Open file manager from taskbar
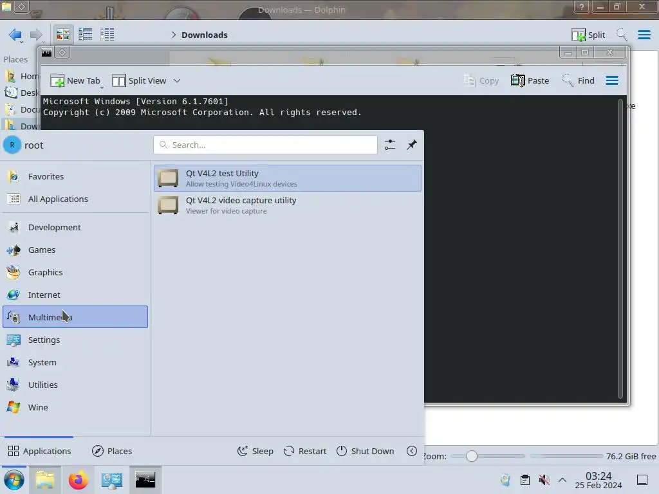659x494 pixels. (x=45, y=480)
